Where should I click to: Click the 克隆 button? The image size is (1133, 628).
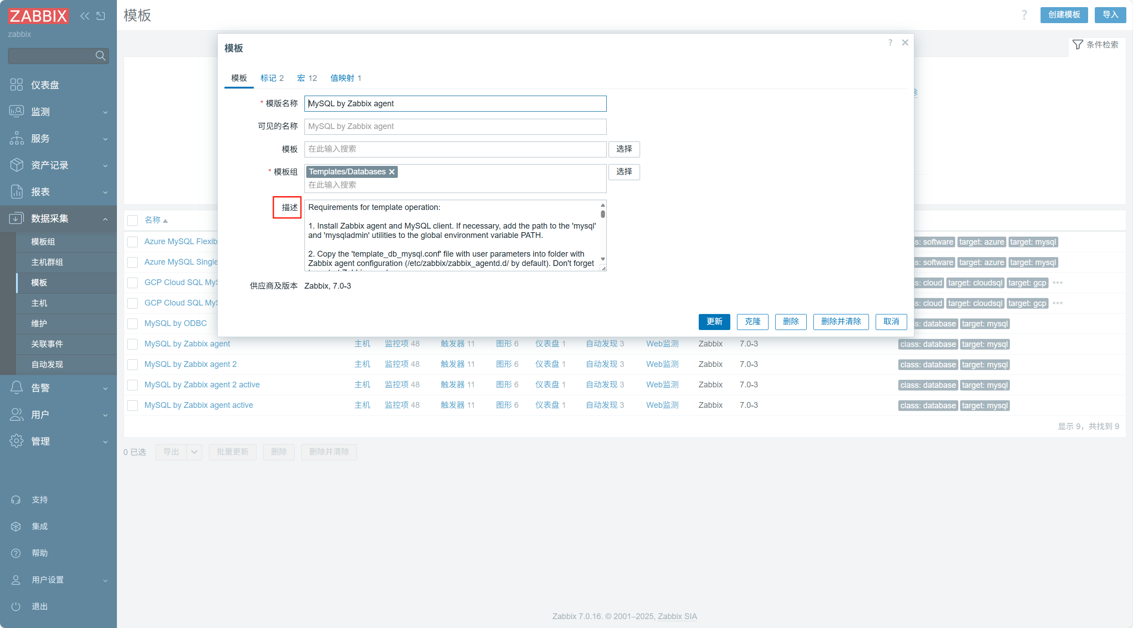753,322
